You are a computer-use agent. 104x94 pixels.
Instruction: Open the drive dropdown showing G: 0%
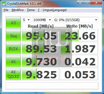(x=76, y=20)
